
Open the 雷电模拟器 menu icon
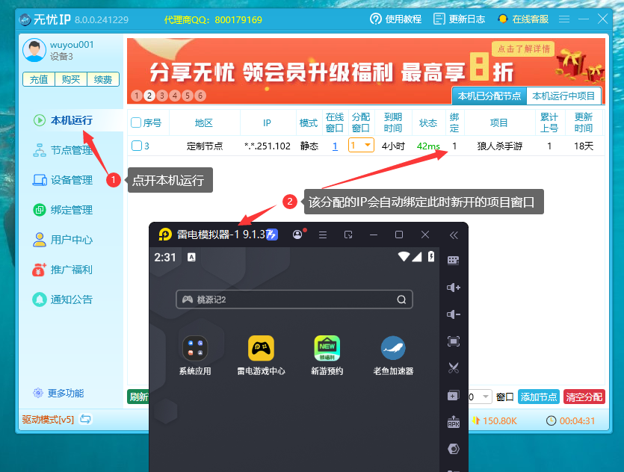[x=323, y=235]
